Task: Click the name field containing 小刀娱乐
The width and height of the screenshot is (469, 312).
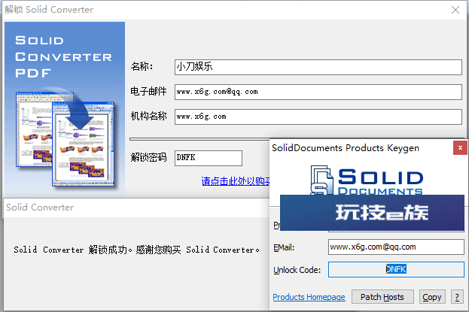Action: click(318, 67)
